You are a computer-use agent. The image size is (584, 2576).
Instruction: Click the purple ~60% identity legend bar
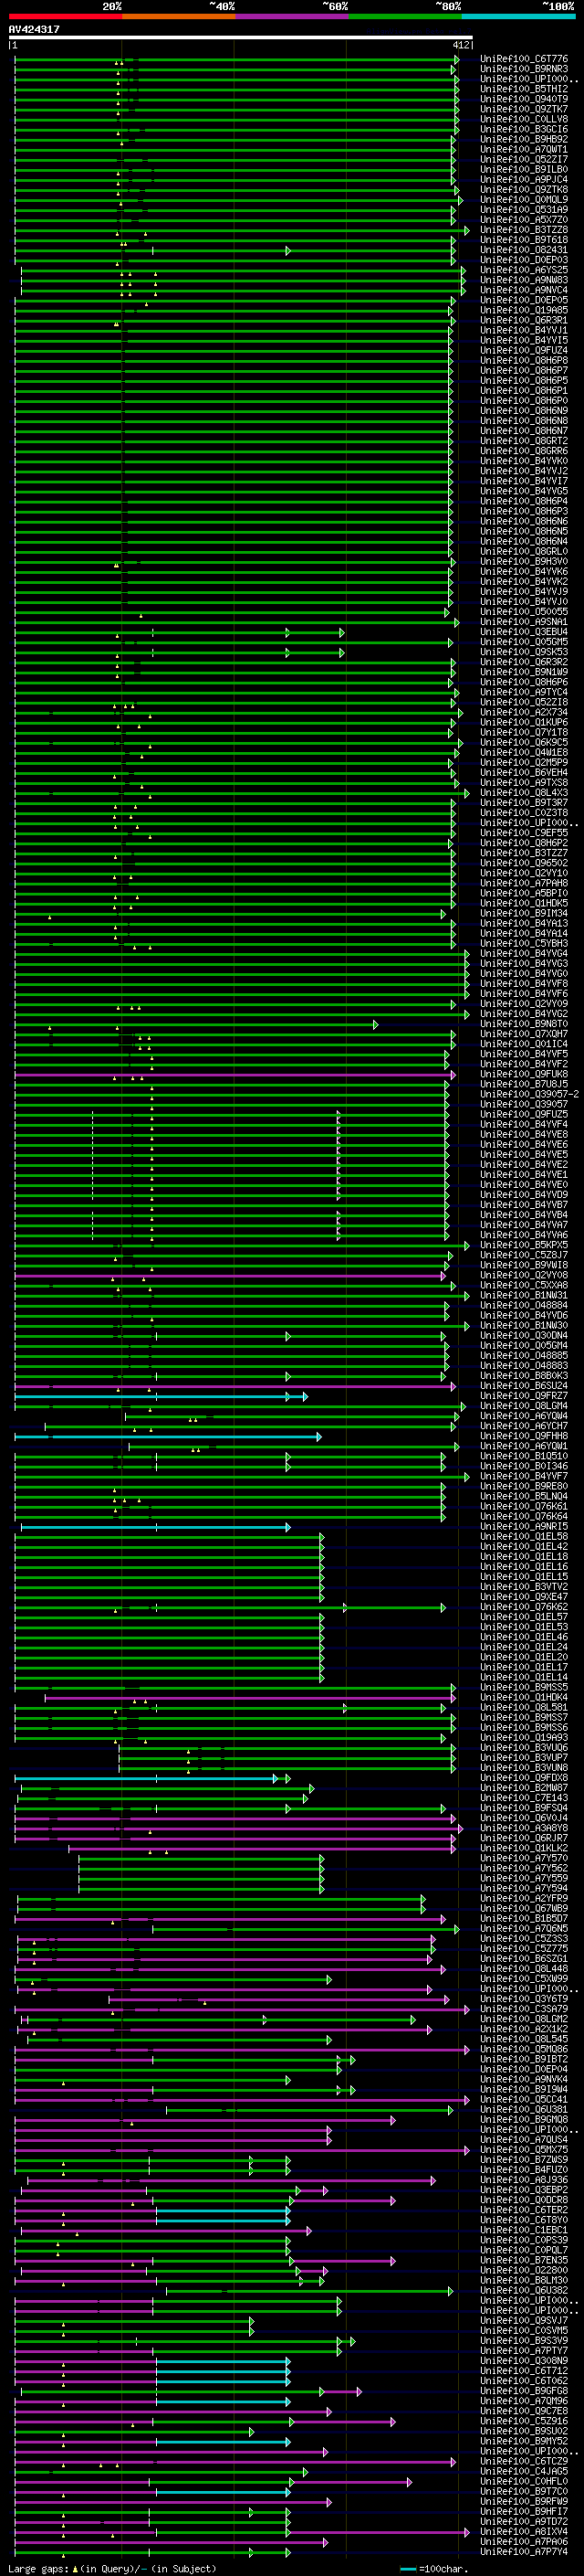(x=291, y=16)
